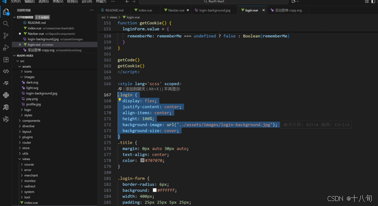Image resolution: width=378 pixels, height=206 pixels.
Task: Open the Run and Debug view
Action: (x=6, y=48)
